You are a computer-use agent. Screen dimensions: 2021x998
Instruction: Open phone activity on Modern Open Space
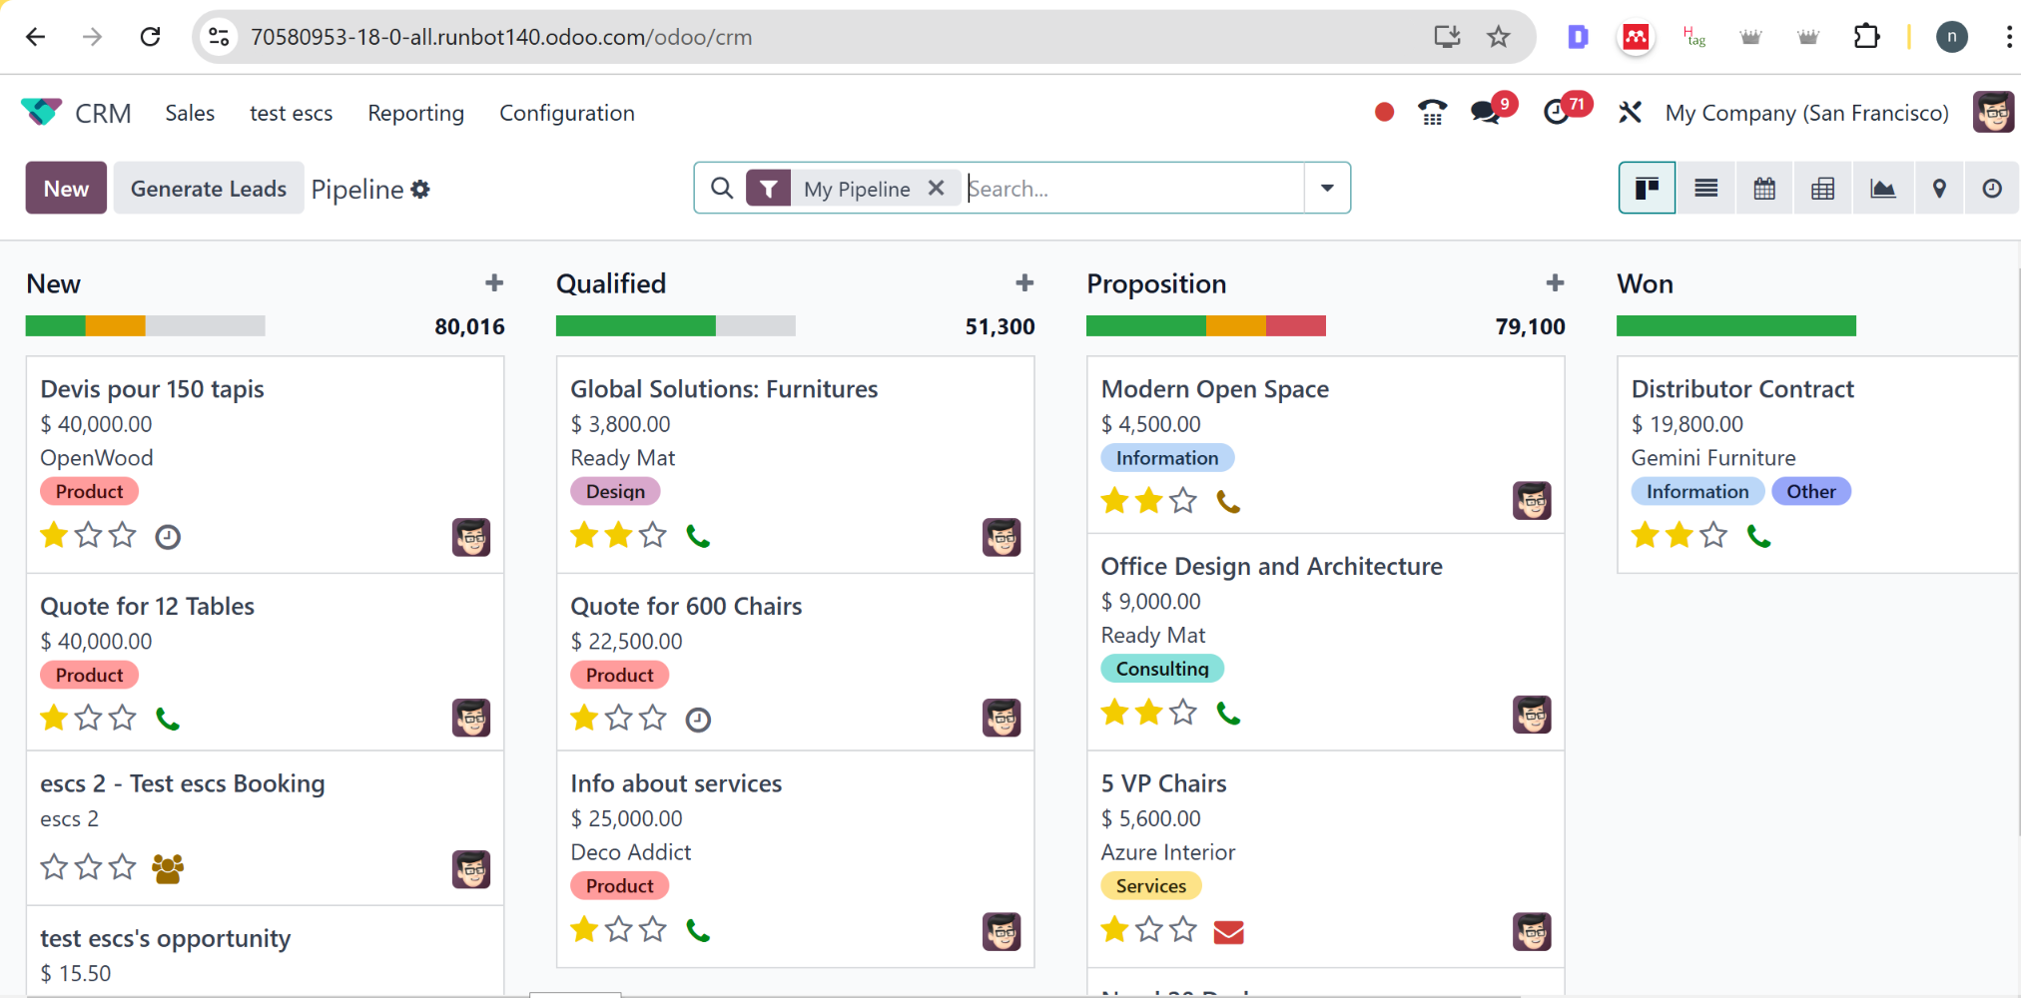pos(1228,501)
